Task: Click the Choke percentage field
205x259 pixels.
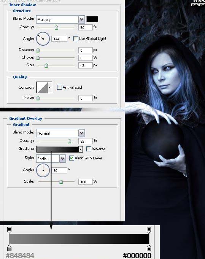Action: click(x=86, y=58)
